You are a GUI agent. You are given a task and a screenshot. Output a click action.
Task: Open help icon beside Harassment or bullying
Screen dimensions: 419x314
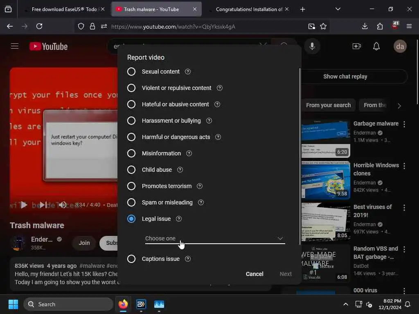click(209, 121)
